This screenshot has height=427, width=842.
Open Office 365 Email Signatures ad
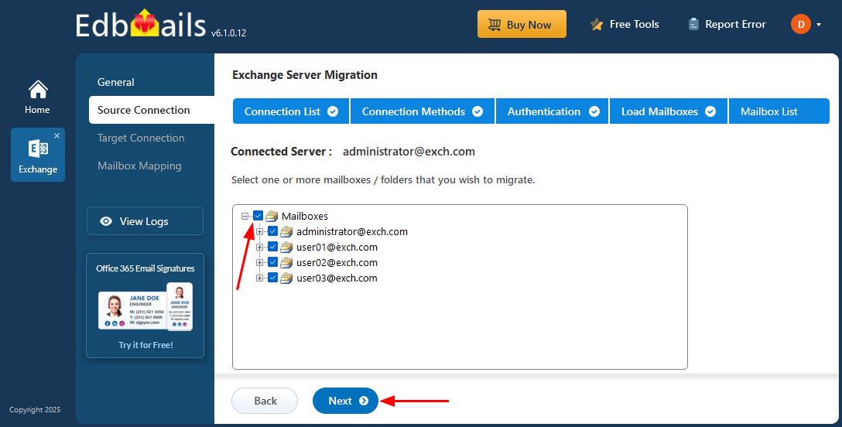[145, 306]
